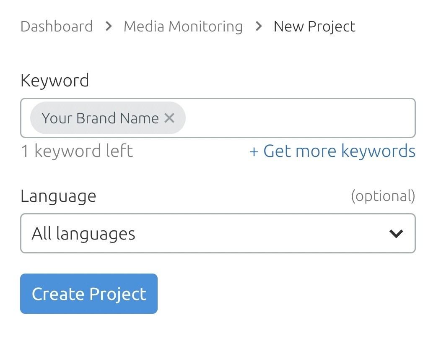Focus the empty area of Keyword input

coord(300,118)
